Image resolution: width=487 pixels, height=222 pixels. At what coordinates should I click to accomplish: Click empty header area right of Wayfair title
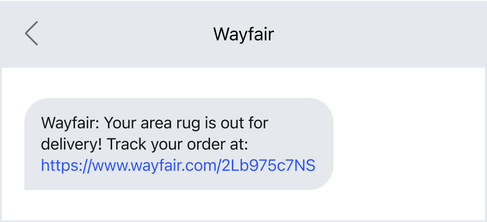tap(379, 34)
